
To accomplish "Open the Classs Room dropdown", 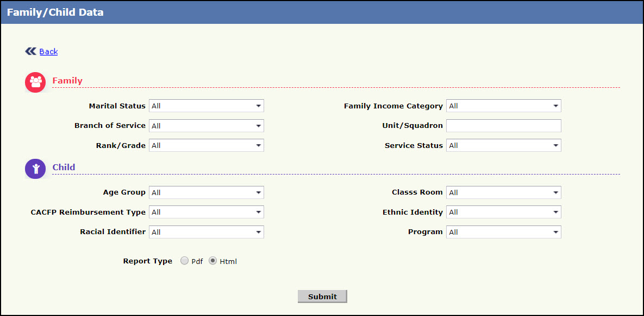I will [x=503, y=192].
